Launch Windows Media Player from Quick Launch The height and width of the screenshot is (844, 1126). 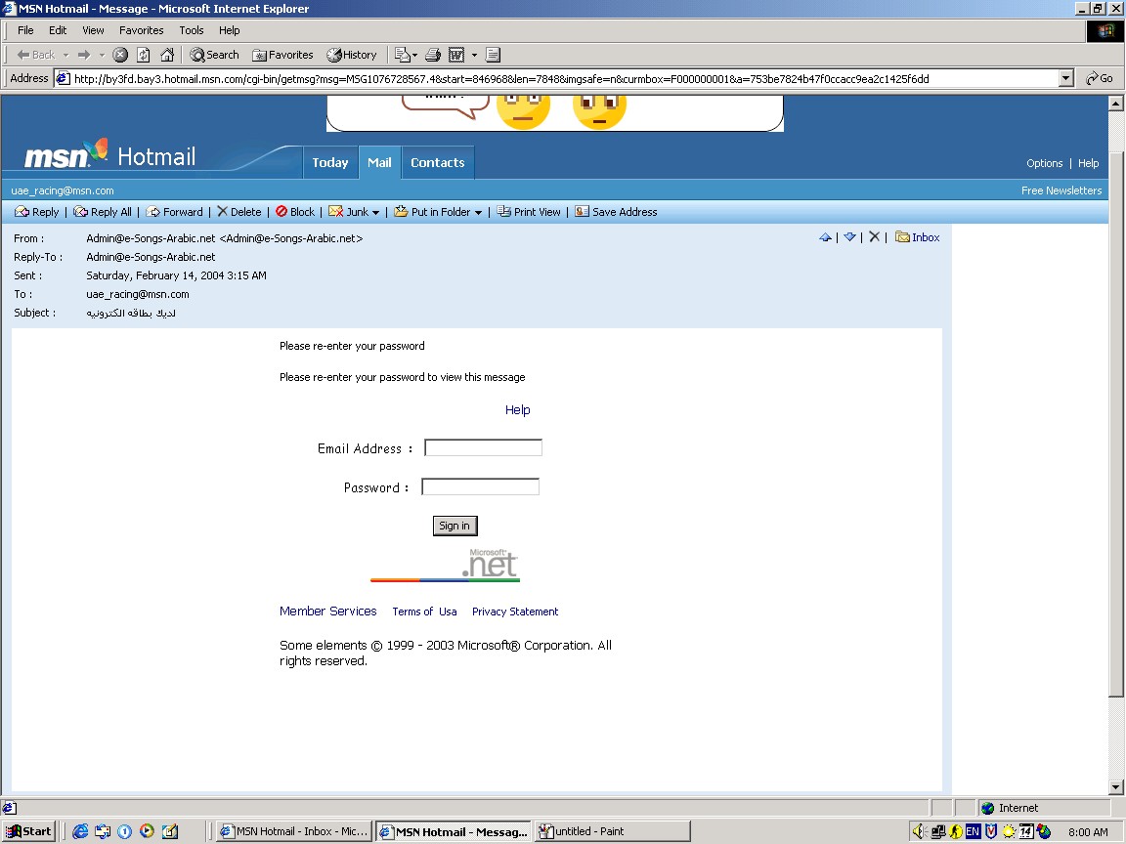click(148, 831)
